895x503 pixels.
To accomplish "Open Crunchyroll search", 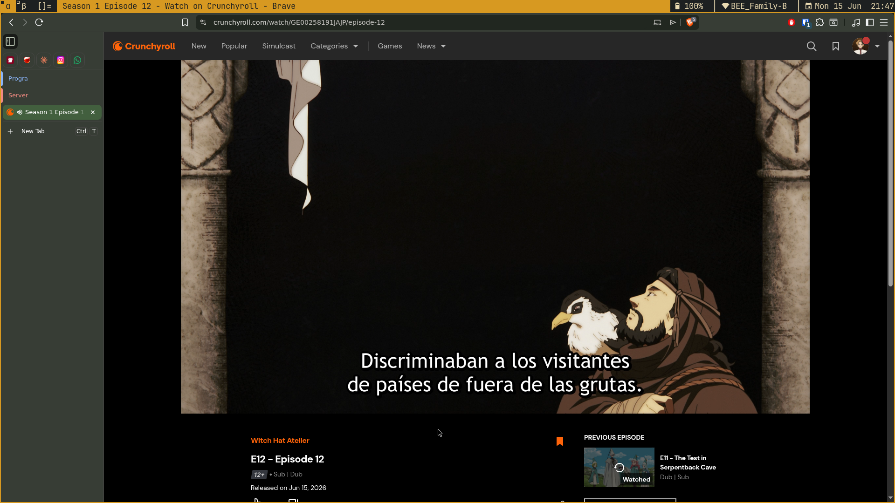I will [812, 46].
